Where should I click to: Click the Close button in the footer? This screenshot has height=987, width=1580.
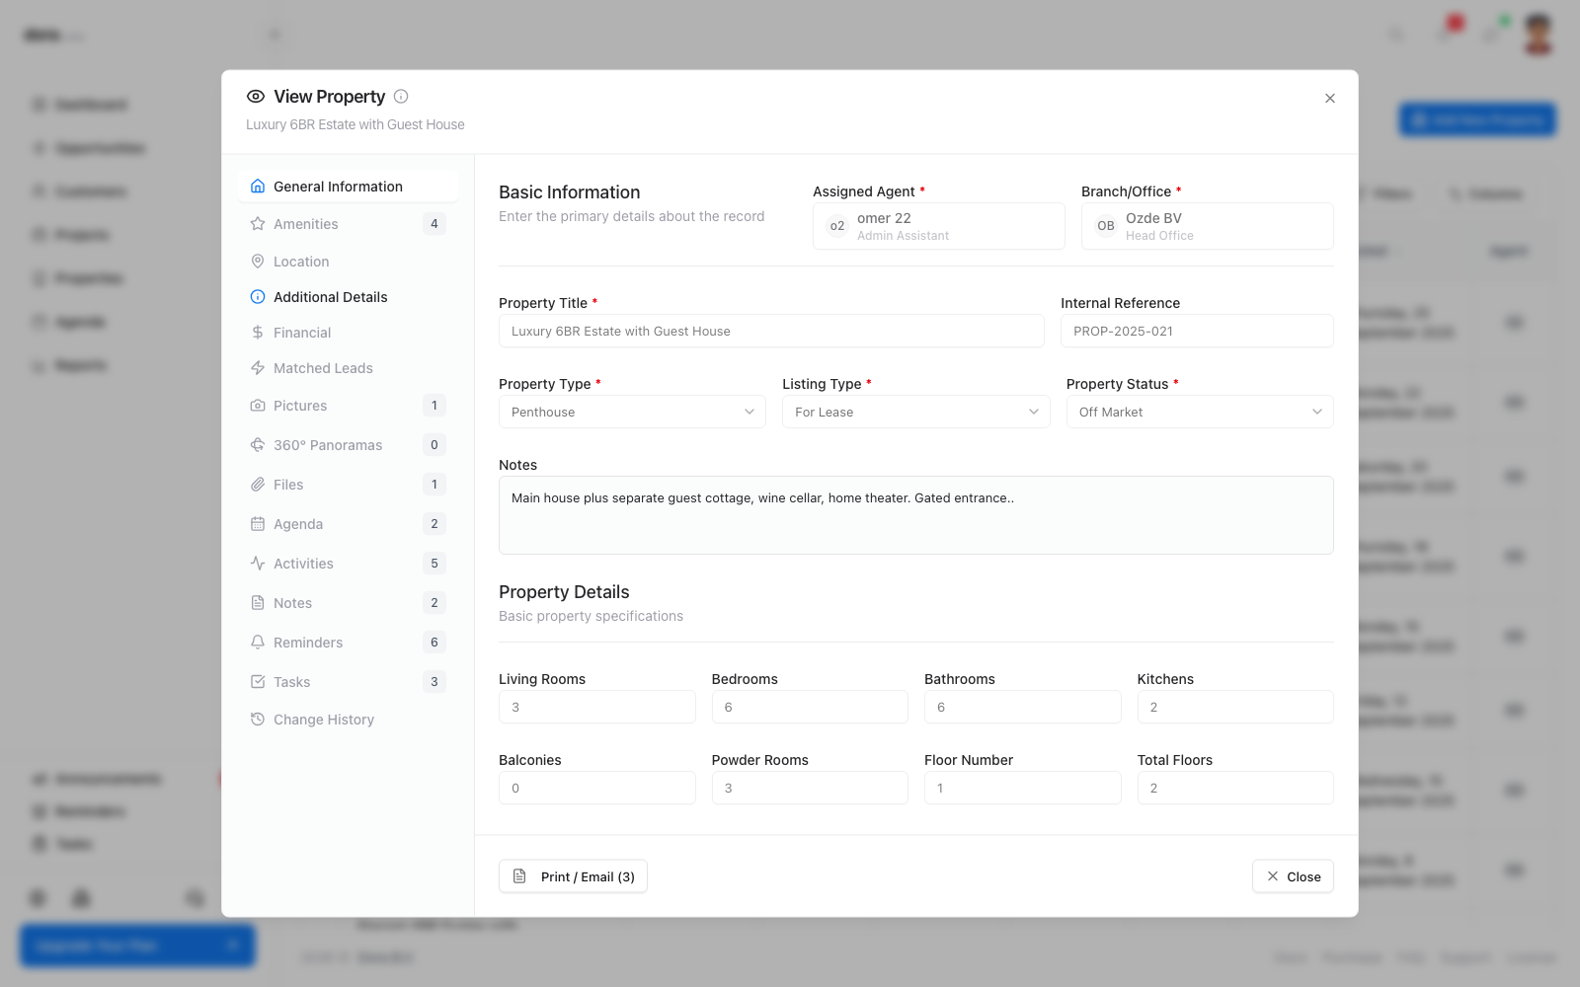point(1293,876)
